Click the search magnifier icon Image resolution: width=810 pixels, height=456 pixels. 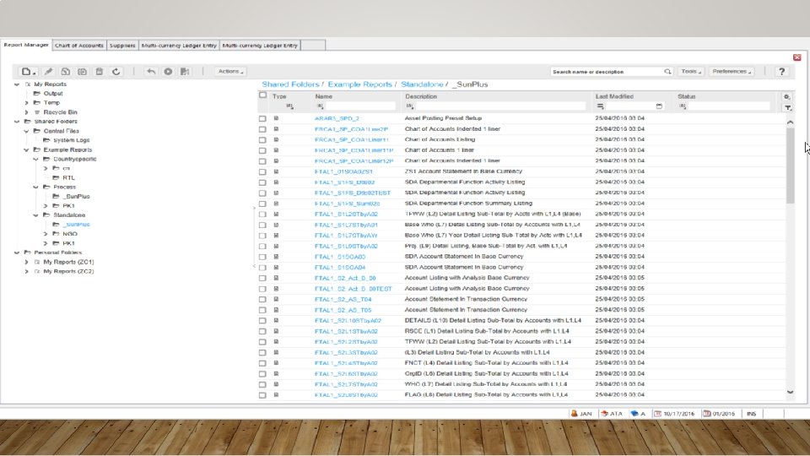[667, 71]
